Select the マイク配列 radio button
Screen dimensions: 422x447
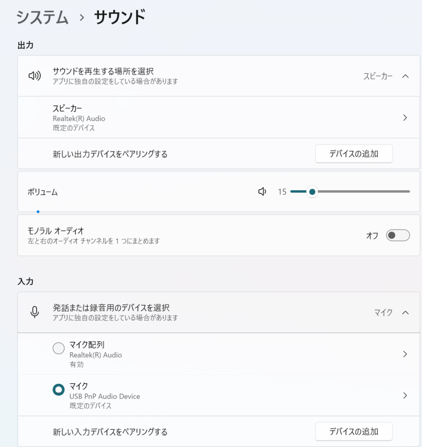[58, 348]
